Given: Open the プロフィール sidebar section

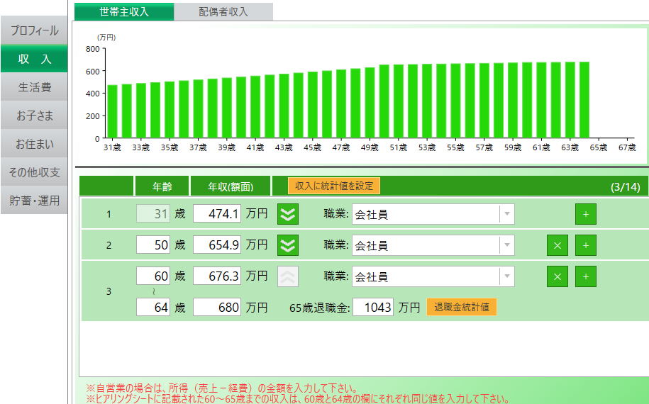Looking at the screenshot, I should tap(34, 31).
